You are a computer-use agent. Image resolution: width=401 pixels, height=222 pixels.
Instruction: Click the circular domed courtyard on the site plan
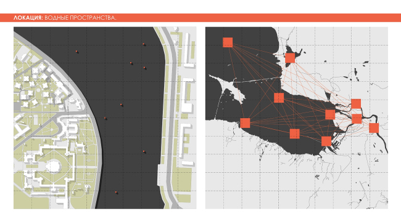tap(54, 166)
